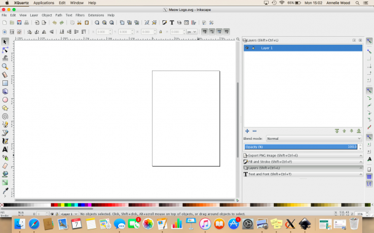Collapse the Layers (Shift+Ctrl+L) panel tab

[x=303, y=168]
